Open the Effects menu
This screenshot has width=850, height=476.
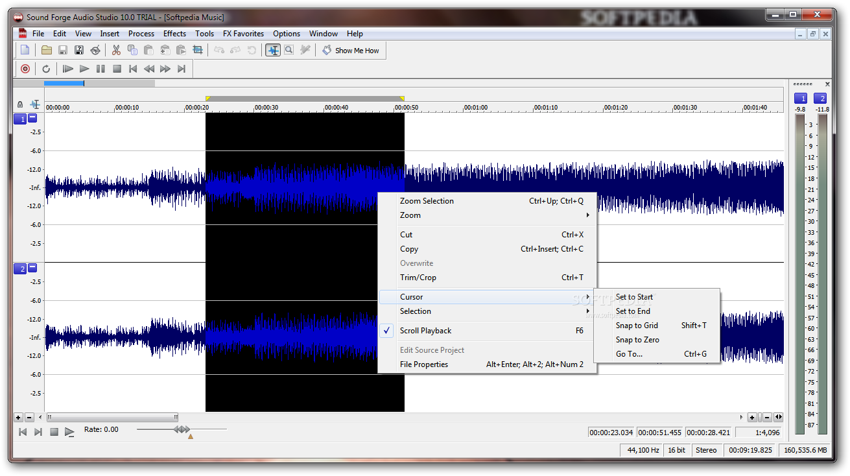pos(174,34)
